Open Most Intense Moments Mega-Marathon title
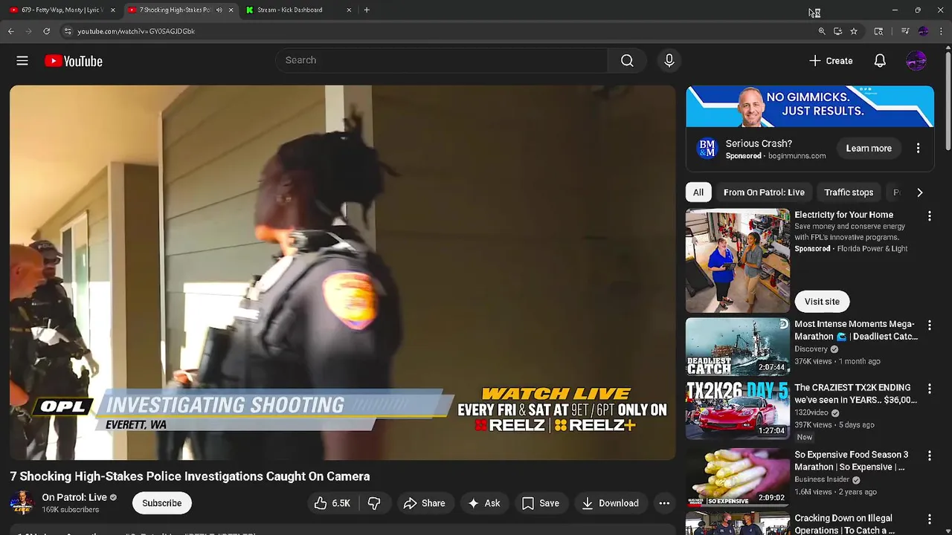Screen dimensions: 952x535 [x=856, y=330]
